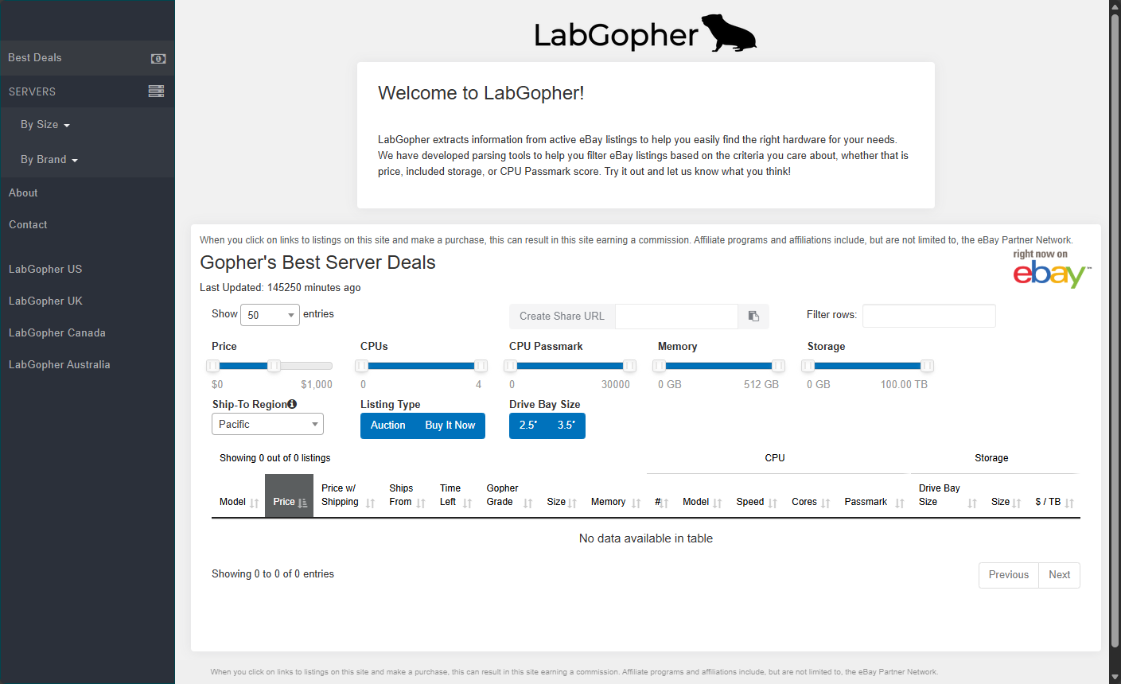Click the eBay logo
This screenshot has width=1121, height=684.
click(x=1052, y=270)
